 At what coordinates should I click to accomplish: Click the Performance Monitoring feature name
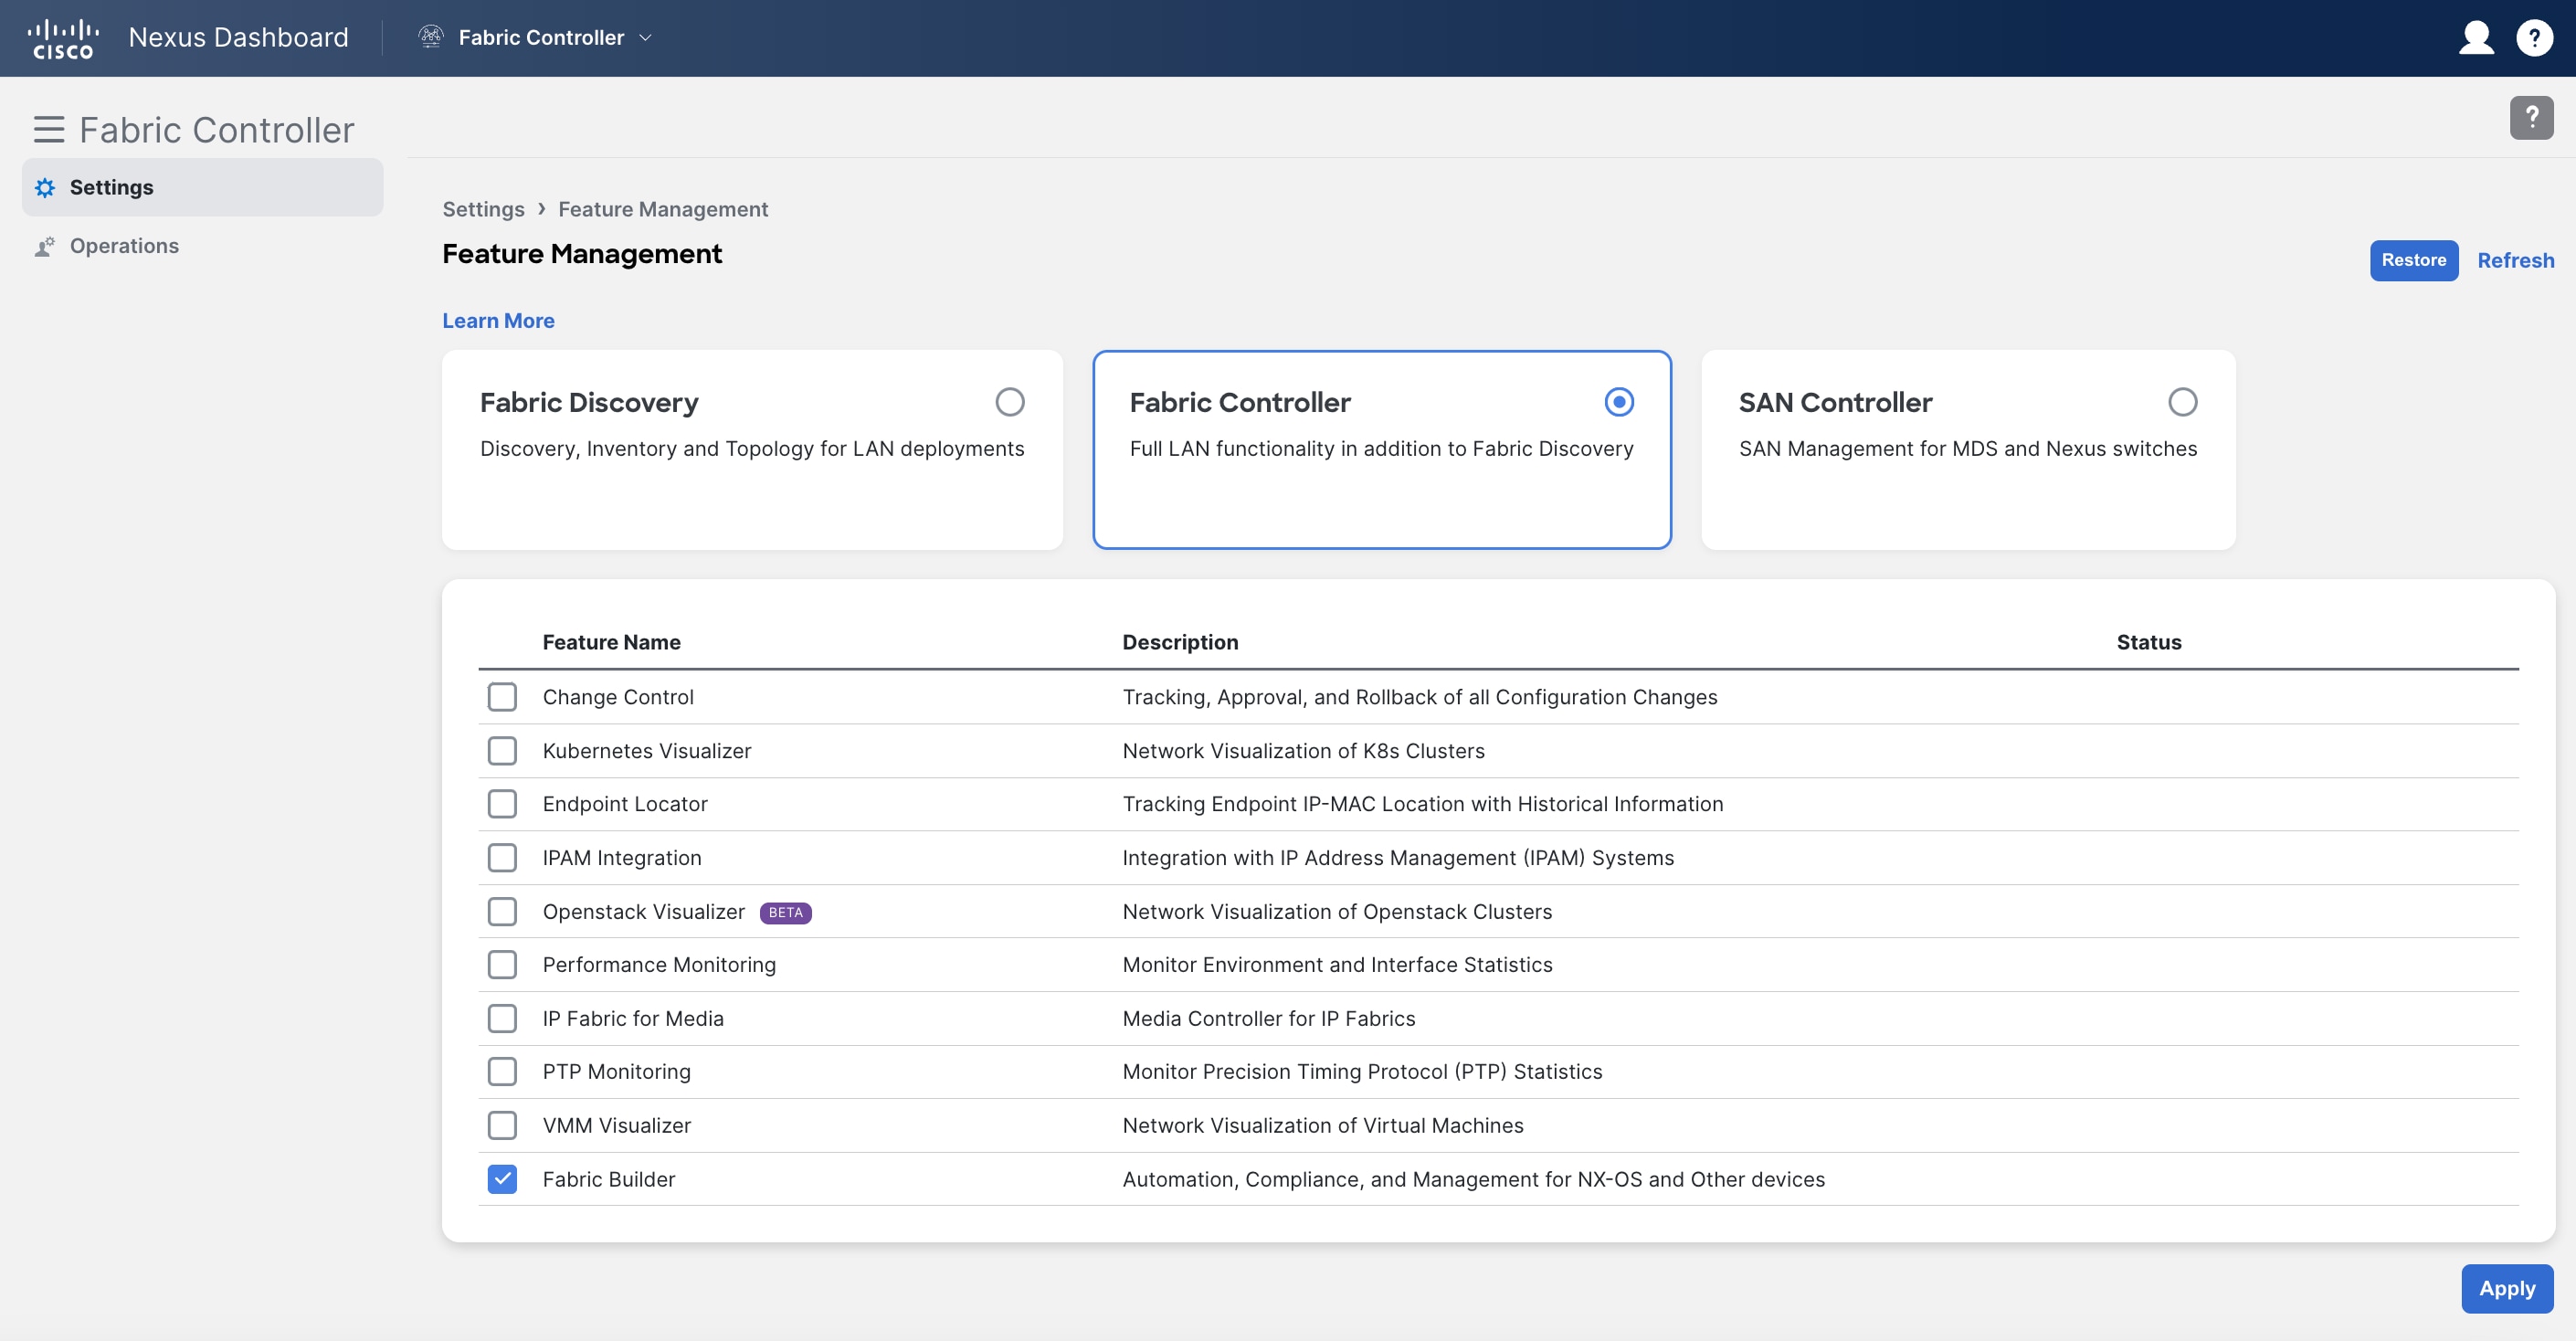click(659, 965)
